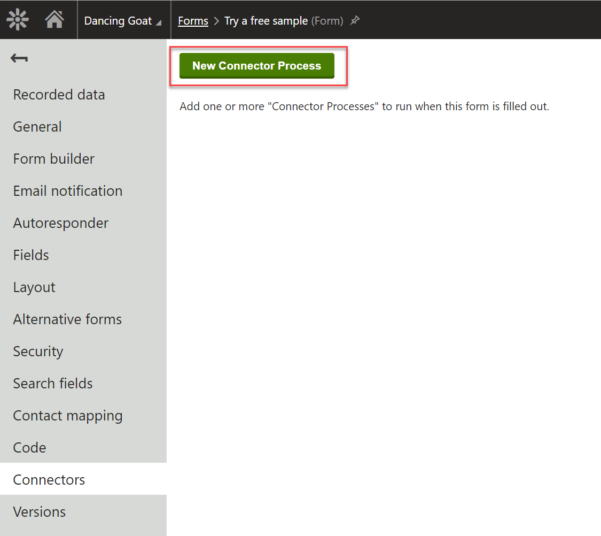The height and width of the screenshot is (536, 601).
Task: Select the Alternative forms section
Action: pos(67,319)
